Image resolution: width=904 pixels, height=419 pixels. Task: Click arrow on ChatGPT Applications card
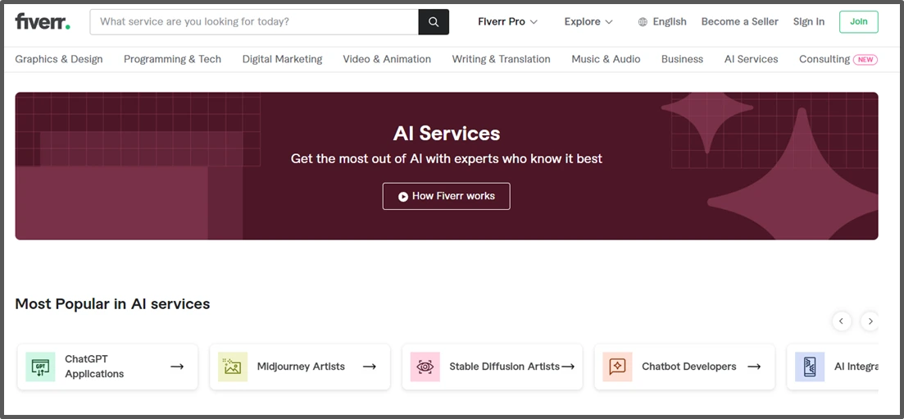click(177, 367)
